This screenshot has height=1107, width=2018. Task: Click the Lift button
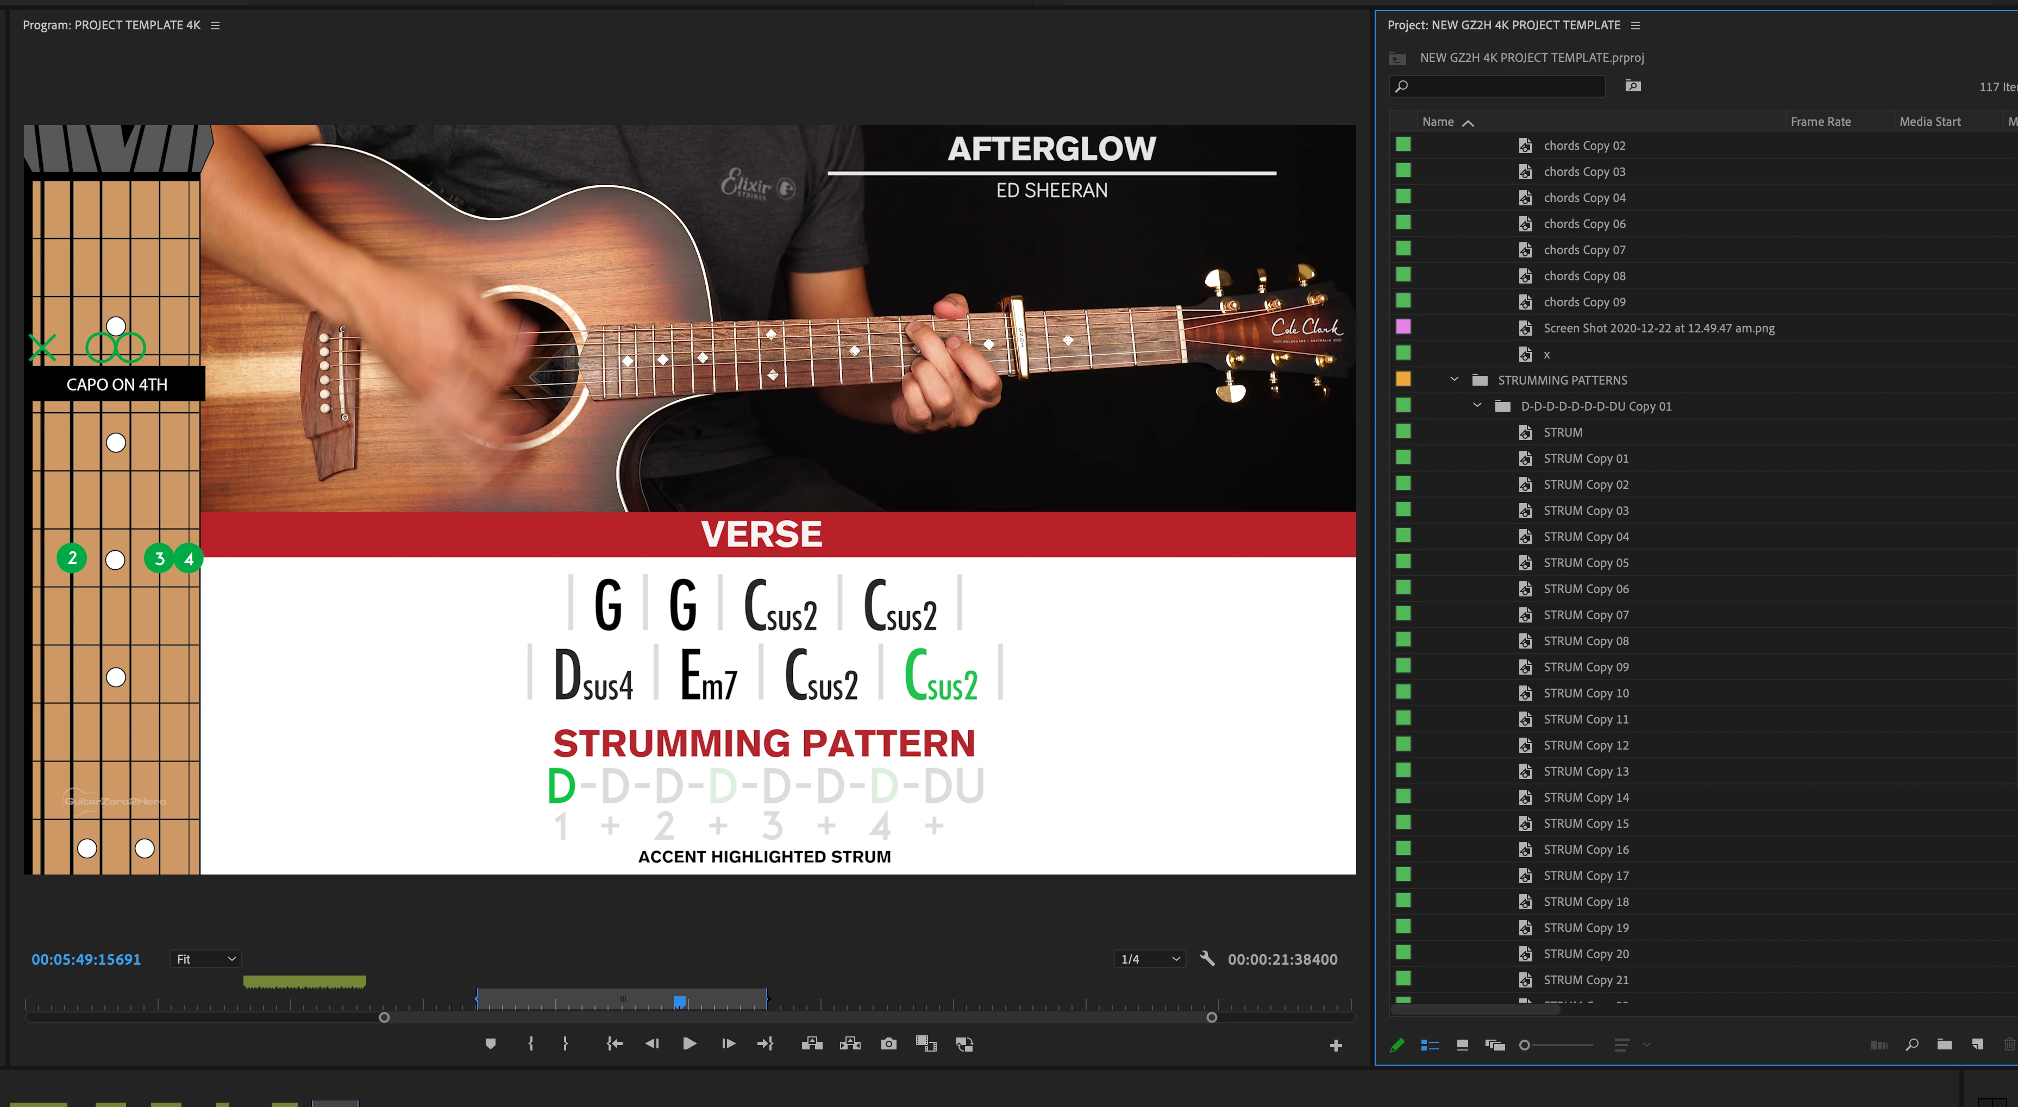pos(812,1043)
